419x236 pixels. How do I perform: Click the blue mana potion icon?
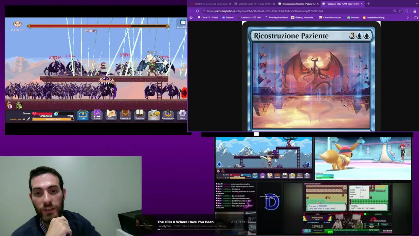56,114
